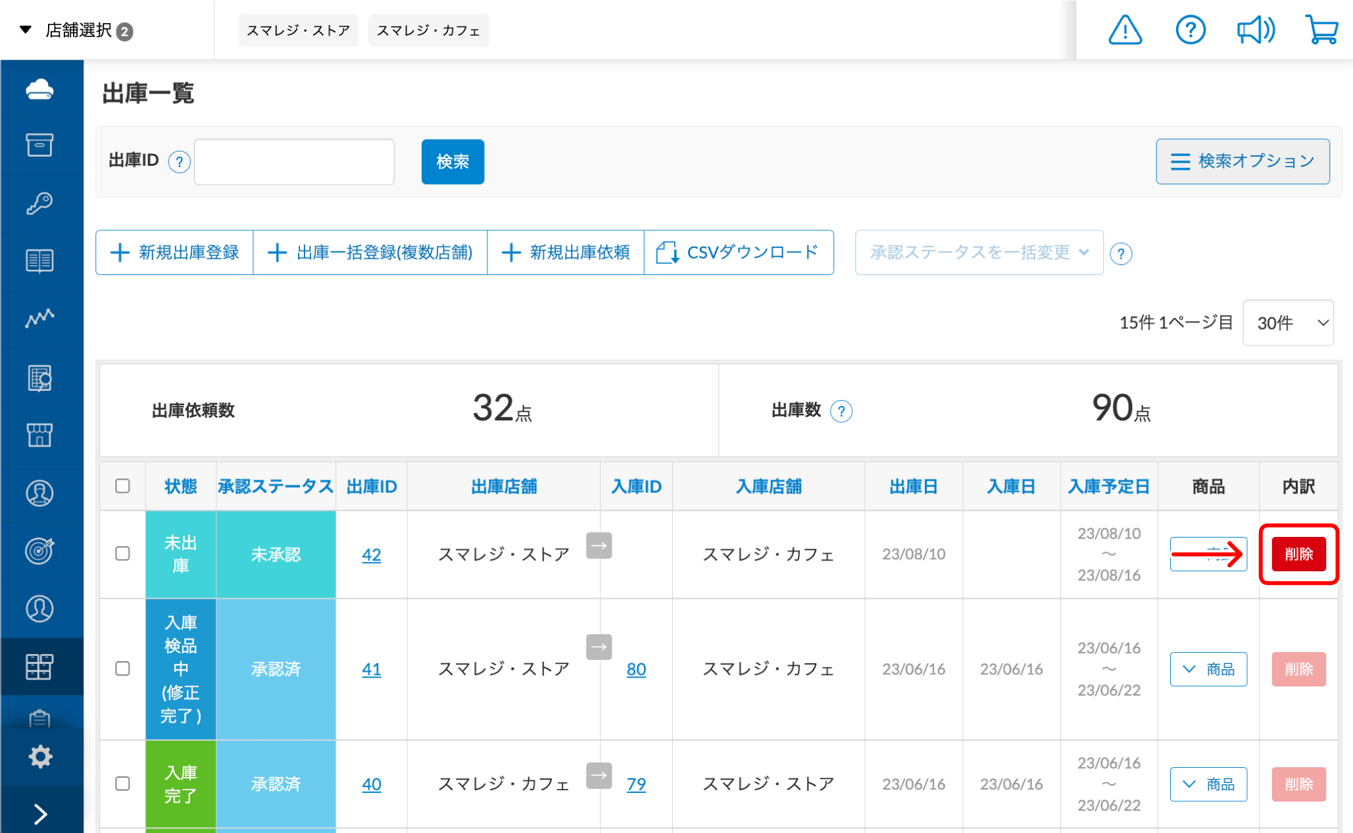
Task: Click the help icon next to 出庫ID label
Action: tap(179, 161)
